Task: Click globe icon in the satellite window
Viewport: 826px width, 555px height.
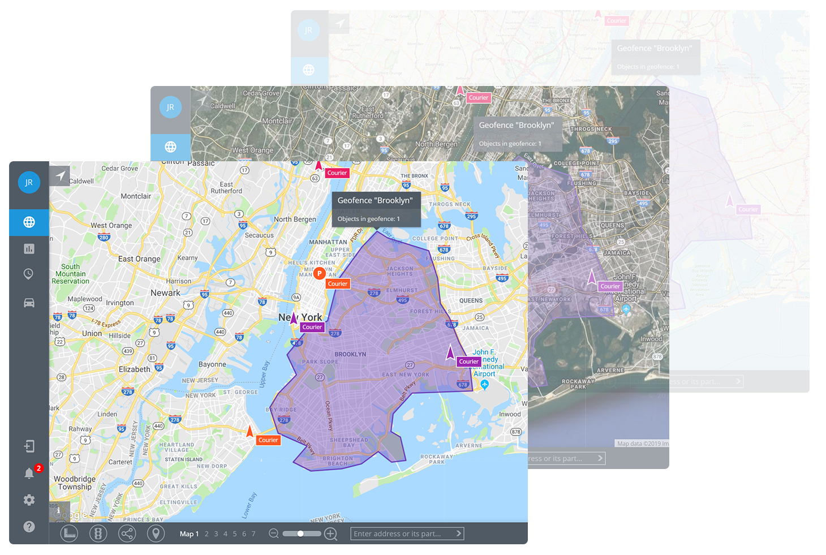Action: pyautogui.click(x=170, y=147)
